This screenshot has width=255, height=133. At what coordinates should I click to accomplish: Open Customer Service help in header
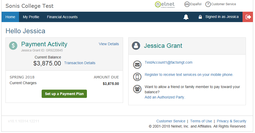221,4
